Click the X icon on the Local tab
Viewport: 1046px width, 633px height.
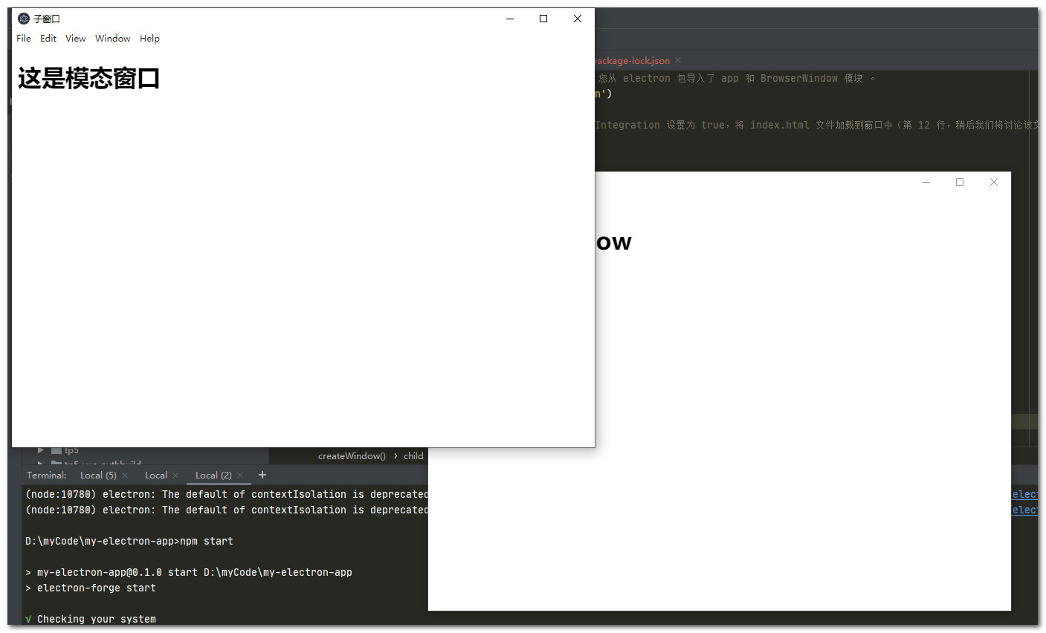pos(176,475)
